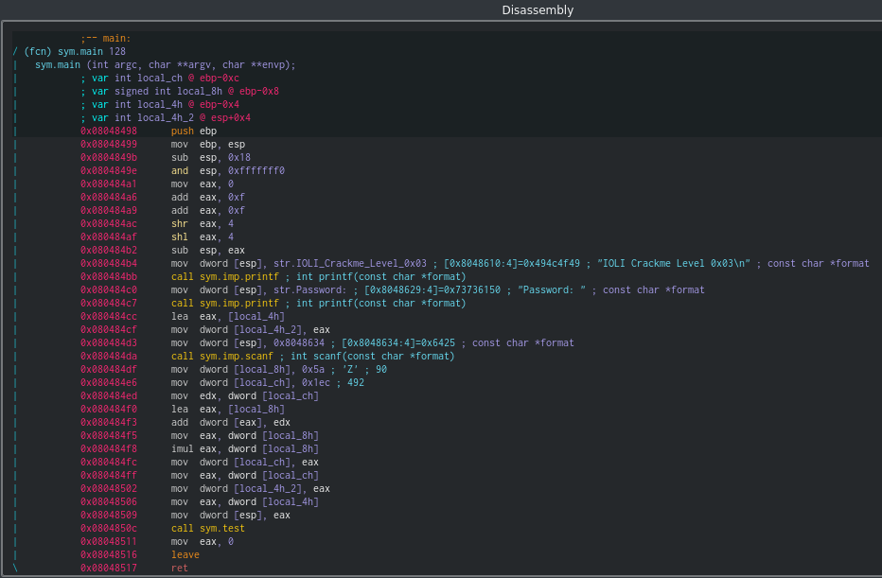Click address 0x08048506

(x=108, y=501)
